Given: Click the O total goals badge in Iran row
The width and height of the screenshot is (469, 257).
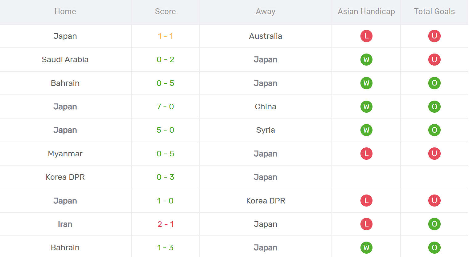Looking at the screenshot, I should click(x=434, y=224).
